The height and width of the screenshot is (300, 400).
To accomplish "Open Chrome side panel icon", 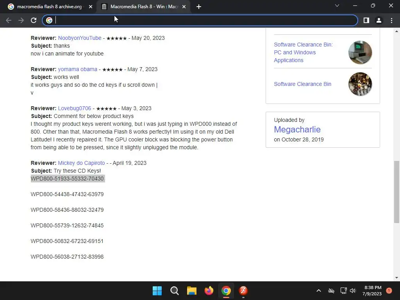I will [x=366, y=20].
